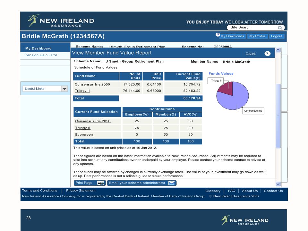
Task: Click the downloads count badge
Action: point(218,35)
